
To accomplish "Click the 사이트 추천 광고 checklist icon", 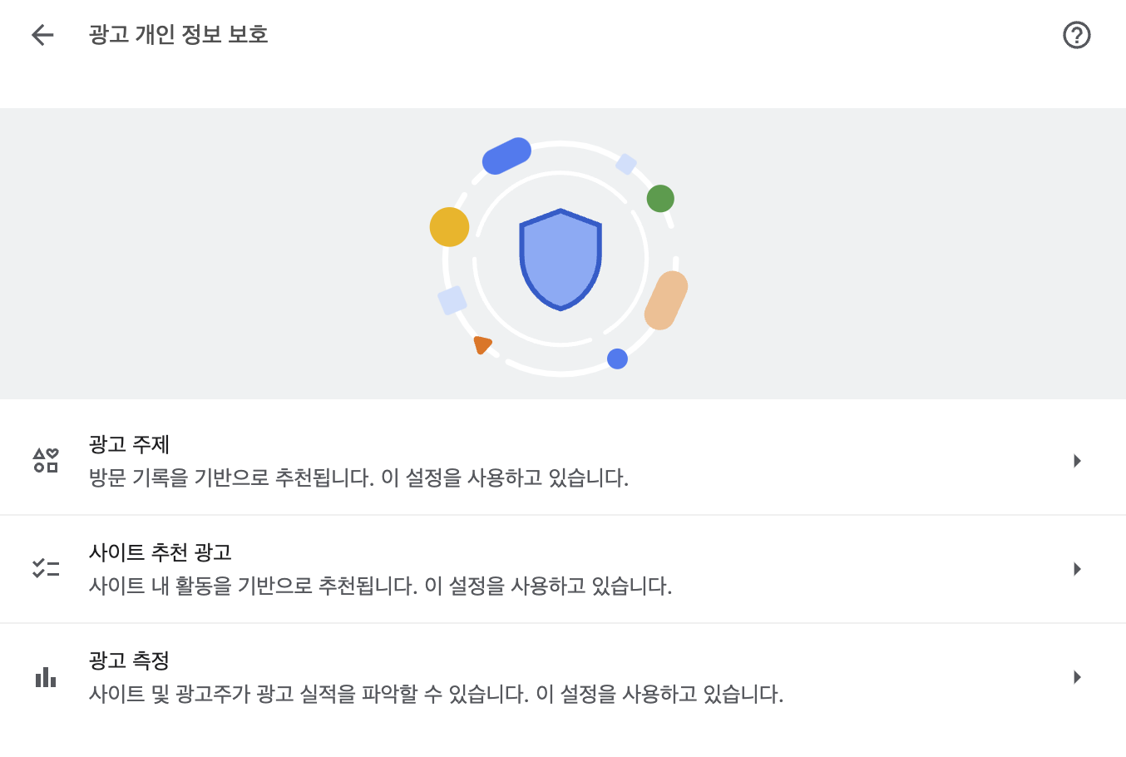I will click(46, 568).
